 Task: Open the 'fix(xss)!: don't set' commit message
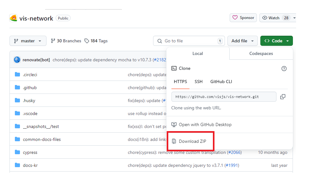pos(147,127)
